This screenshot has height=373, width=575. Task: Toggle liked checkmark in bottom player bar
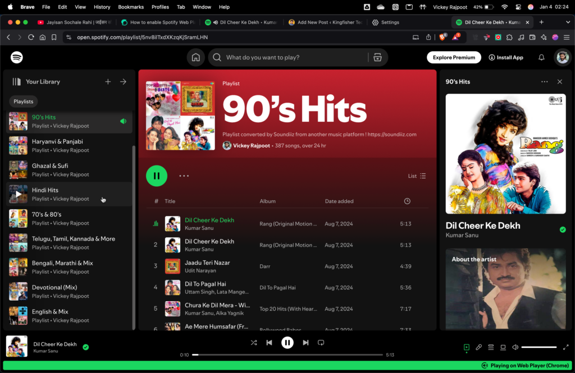pyautogui.click(x=86, y=347)
